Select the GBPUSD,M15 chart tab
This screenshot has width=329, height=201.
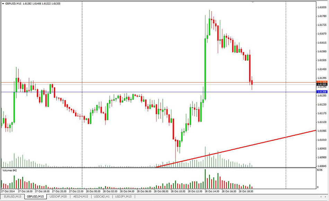pyautogui.click(x=36, y=196)
